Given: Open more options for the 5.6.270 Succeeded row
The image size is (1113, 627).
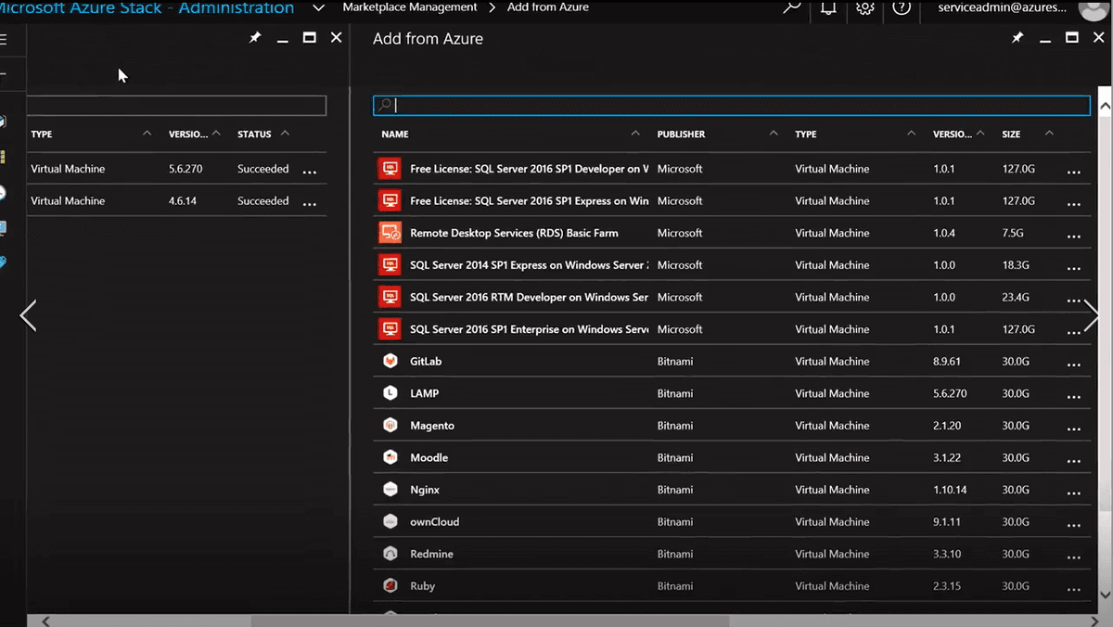Looking at the screenshot, I should [310, 172].
